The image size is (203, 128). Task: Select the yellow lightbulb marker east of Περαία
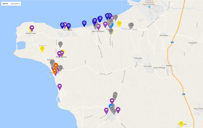[119, 23]
